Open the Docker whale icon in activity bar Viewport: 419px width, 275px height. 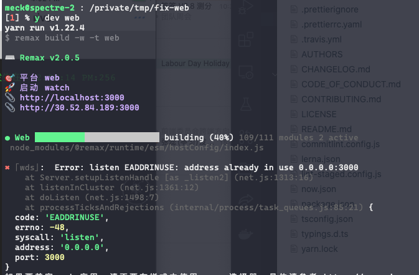[245, 234]
